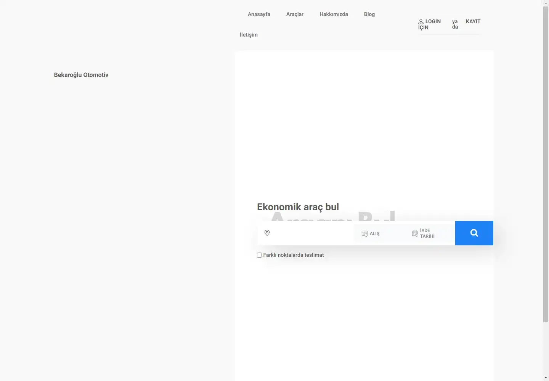The width and height of the screenshot is (549, 381).
Task: Click the Ekonomik araç bul heading
Action: 298,207
